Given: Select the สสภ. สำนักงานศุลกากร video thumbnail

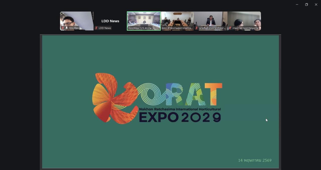Looking at the screenshot, I should [177, 21].
